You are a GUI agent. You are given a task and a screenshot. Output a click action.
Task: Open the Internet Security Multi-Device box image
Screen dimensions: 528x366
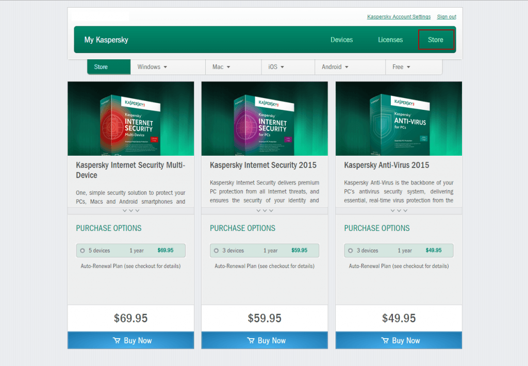[x=130, y=119]
